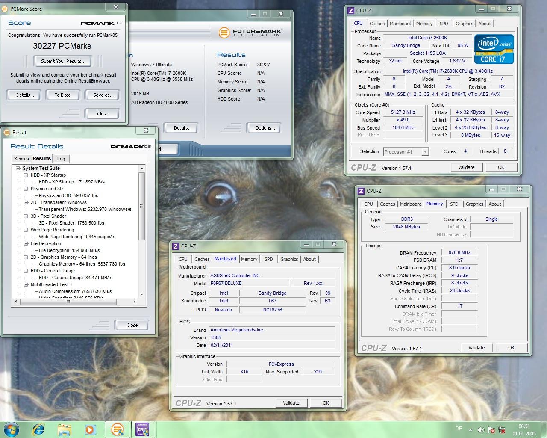The height and width of the screenshot is (438, 547).
Task: Click the vertical scrollbar thumb in results tree
Action: pyautogui.click(x=142, y=206)
